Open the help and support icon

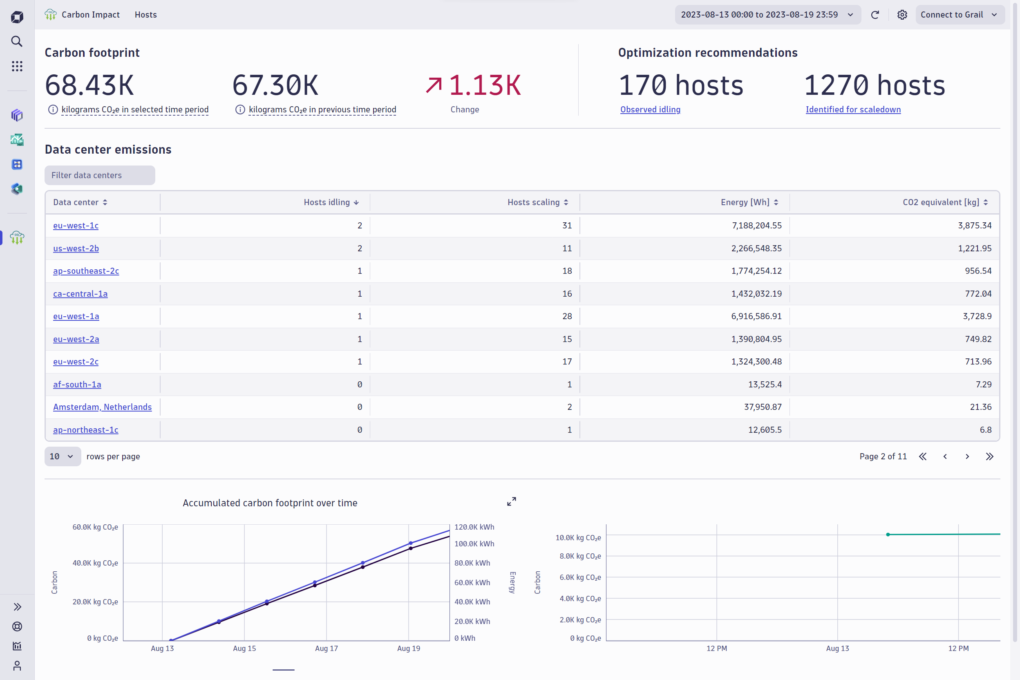point(16,626)
